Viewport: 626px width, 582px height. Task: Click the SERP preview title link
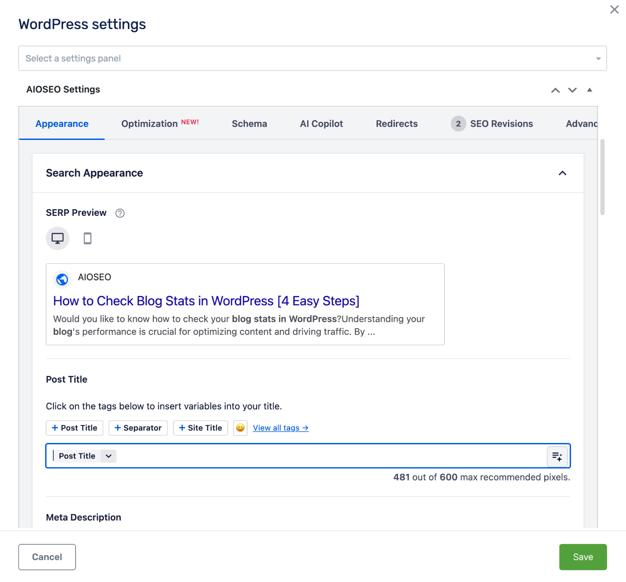(x=206, y=301)
